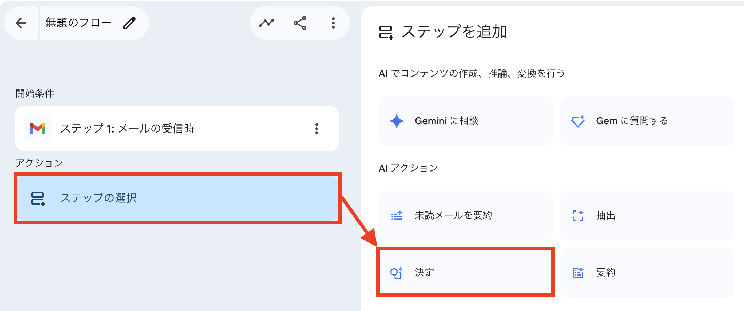744x311 pixels.
Task: Click the back arrow icon
Action: tap(21, 23)
